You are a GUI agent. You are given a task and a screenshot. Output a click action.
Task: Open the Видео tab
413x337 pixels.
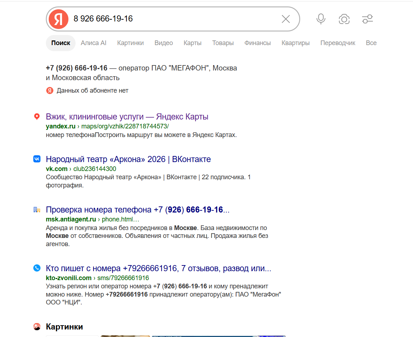coord(164,43)
